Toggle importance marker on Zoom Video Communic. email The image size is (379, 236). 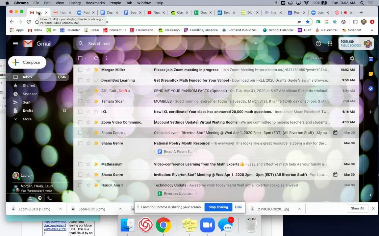(x=96, y=122)
